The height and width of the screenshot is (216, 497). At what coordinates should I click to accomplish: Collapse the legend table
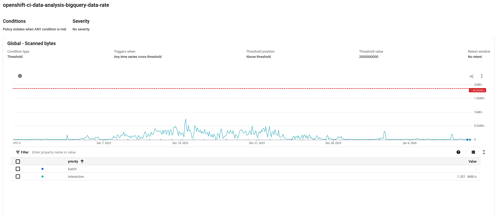(484, 152)
